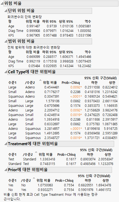119x202 pixels.
Task: Collapse the 범위 위험 비율 section
Action: coord(6,41)
